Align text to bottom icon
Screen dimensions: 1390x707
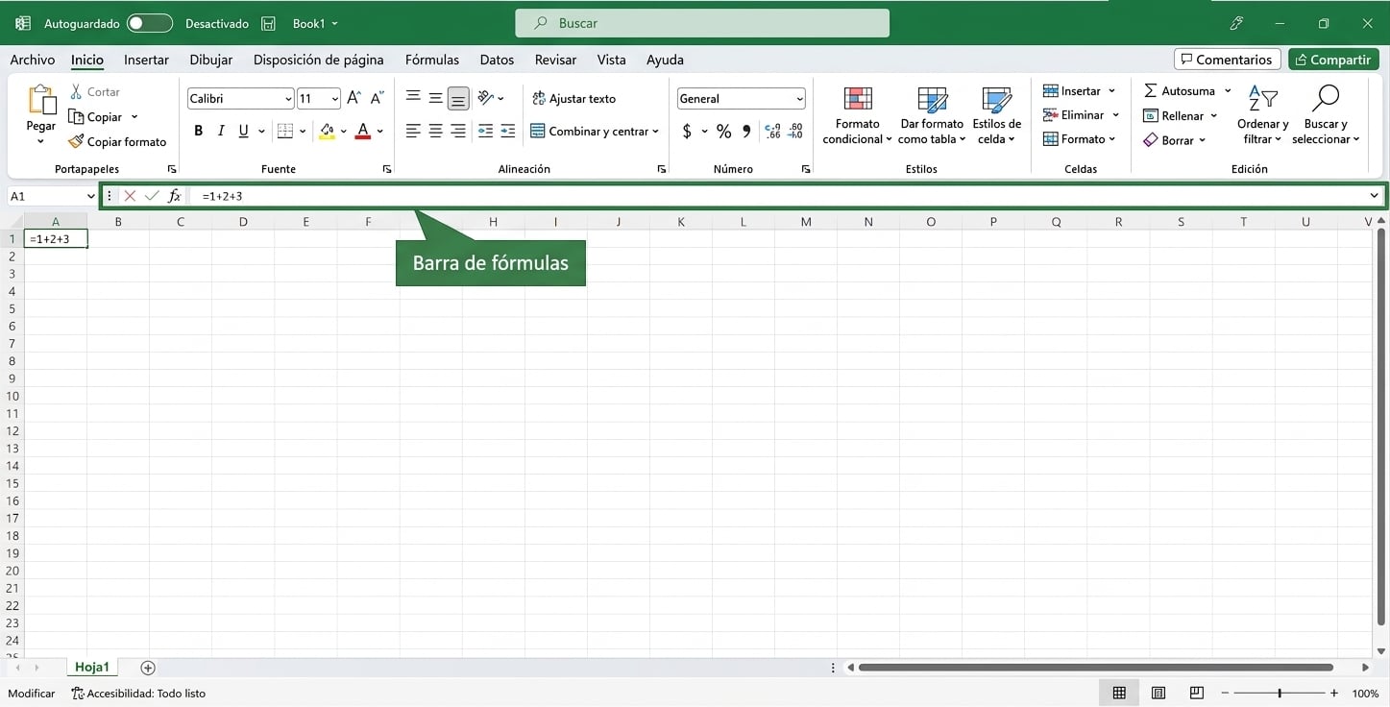458,98
